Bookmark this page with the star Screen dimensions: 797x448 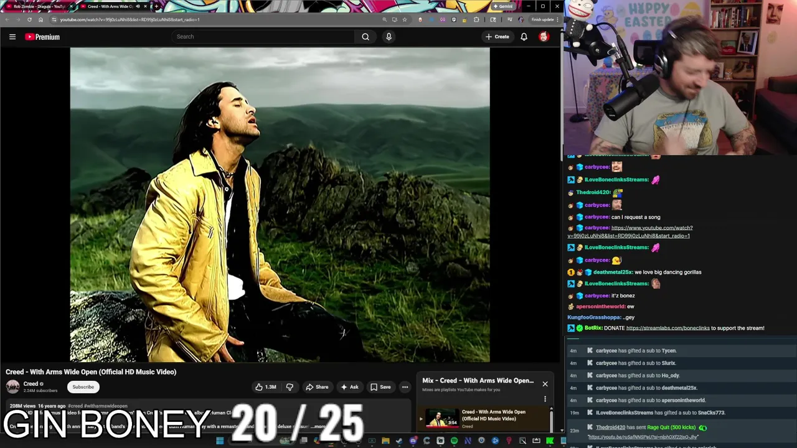[x=405, y=19]
